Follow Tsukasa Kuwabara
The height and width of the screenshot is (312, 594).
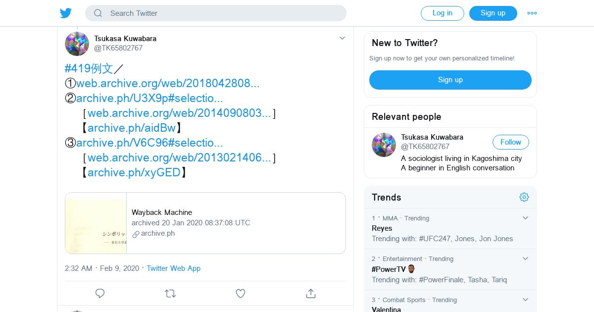(510, 142)
